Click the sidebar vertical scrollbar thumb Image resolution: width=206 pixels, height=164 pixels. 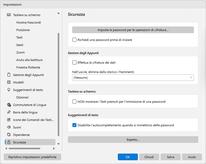tap(59, 85)
